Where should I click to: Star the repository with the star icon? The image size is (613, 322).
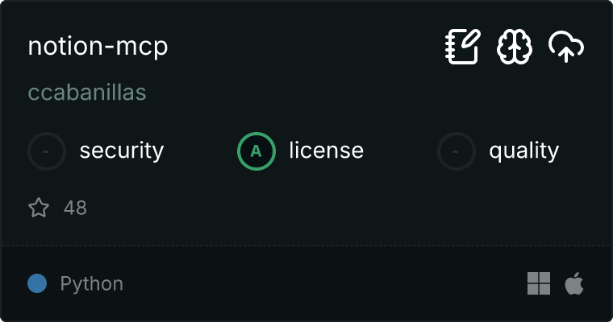tap(39, 207)
